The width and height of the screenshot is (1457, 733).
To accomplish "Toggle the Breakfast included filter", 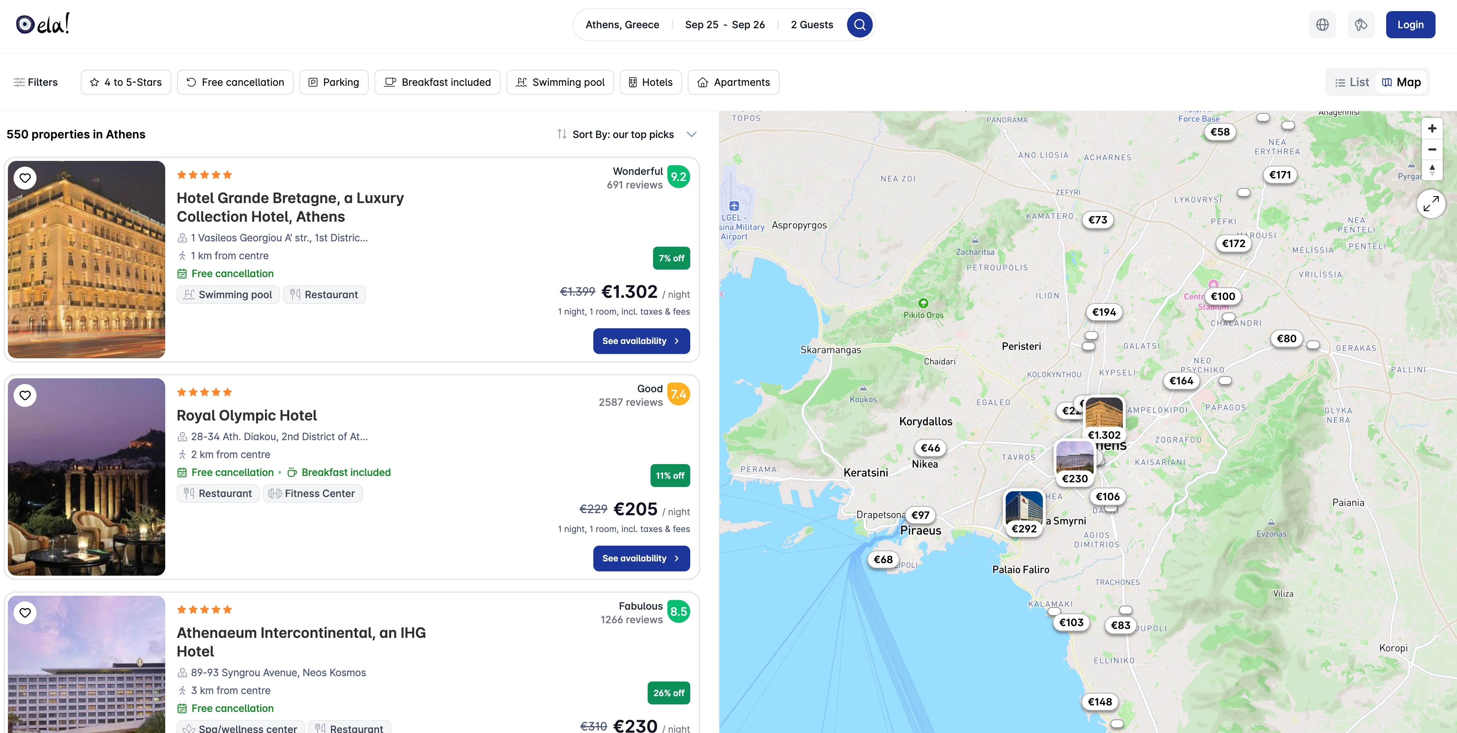I will click(x=437, y=83).
